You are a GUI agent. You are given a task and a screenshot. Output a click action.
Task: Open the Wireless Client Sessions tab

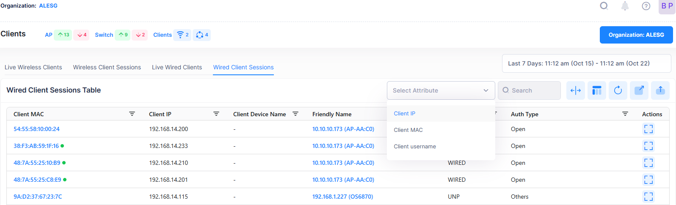pos(107,67)
